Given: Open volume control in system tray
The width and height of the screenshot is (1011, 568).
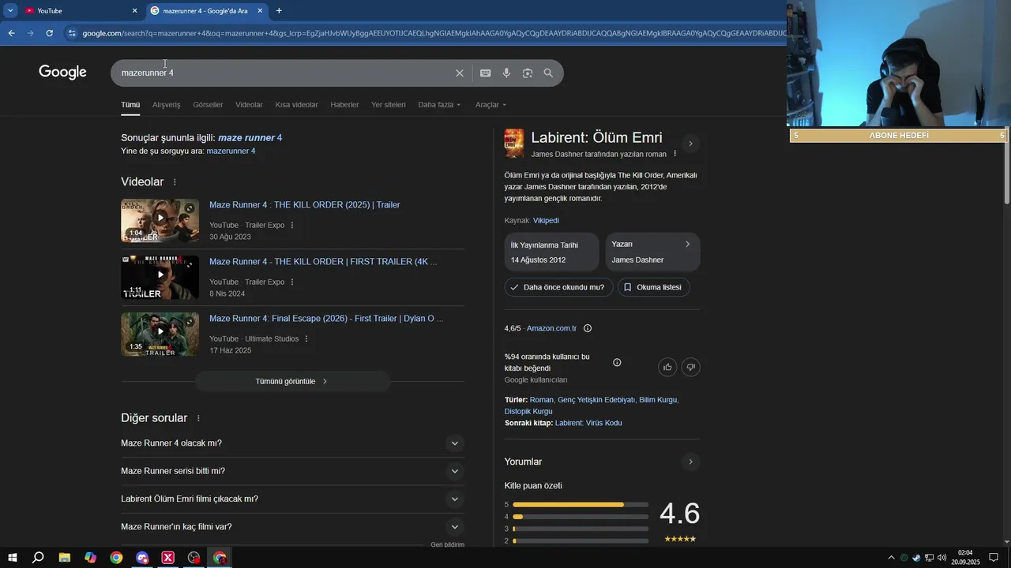Looking at the screenshot, I should pyautogui.click(x=941, y=558).
